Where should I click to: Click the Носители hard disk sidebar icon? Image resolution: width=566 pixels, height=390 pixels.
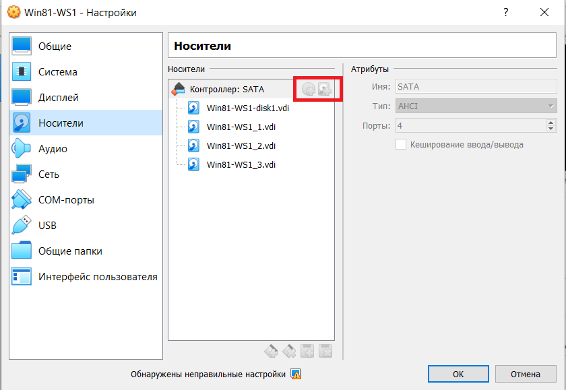22,123
